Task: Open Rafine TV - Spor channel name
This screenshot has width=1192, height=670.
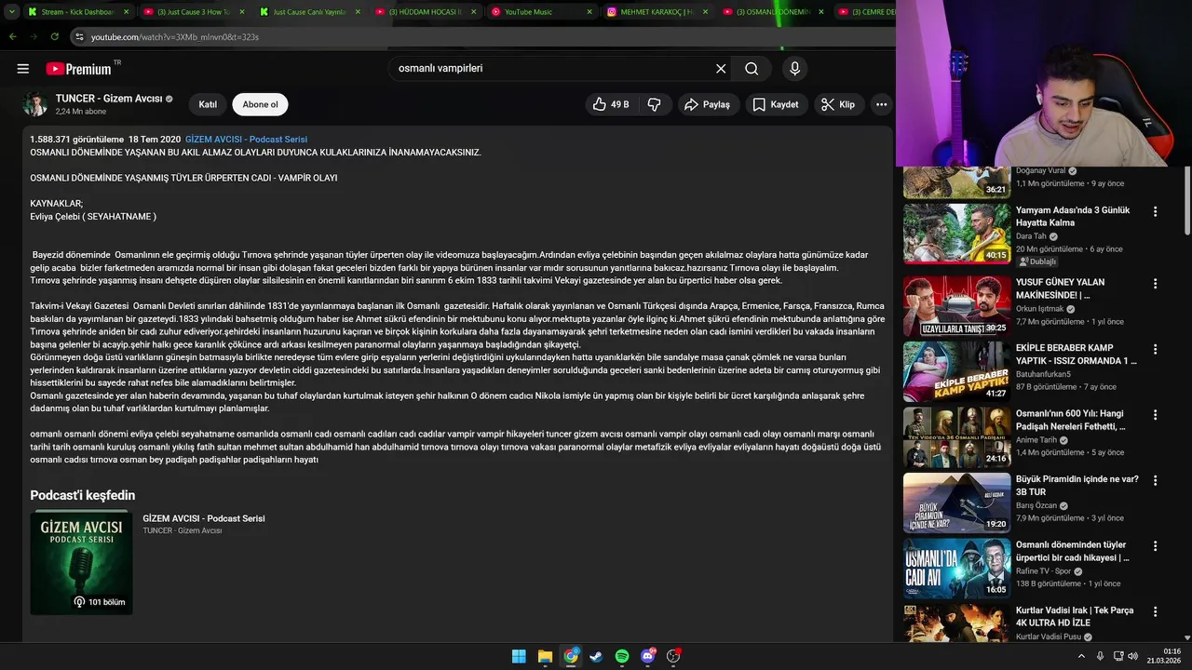Action: (1044, 571)
